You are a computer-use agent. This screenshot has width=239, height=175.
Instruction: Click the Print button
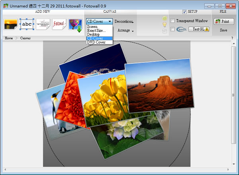click(x=224, y=22)
